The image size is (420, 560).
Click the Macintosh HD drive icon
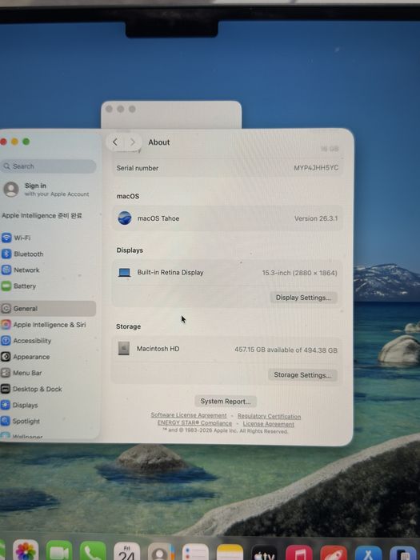(x=123, y=348)
